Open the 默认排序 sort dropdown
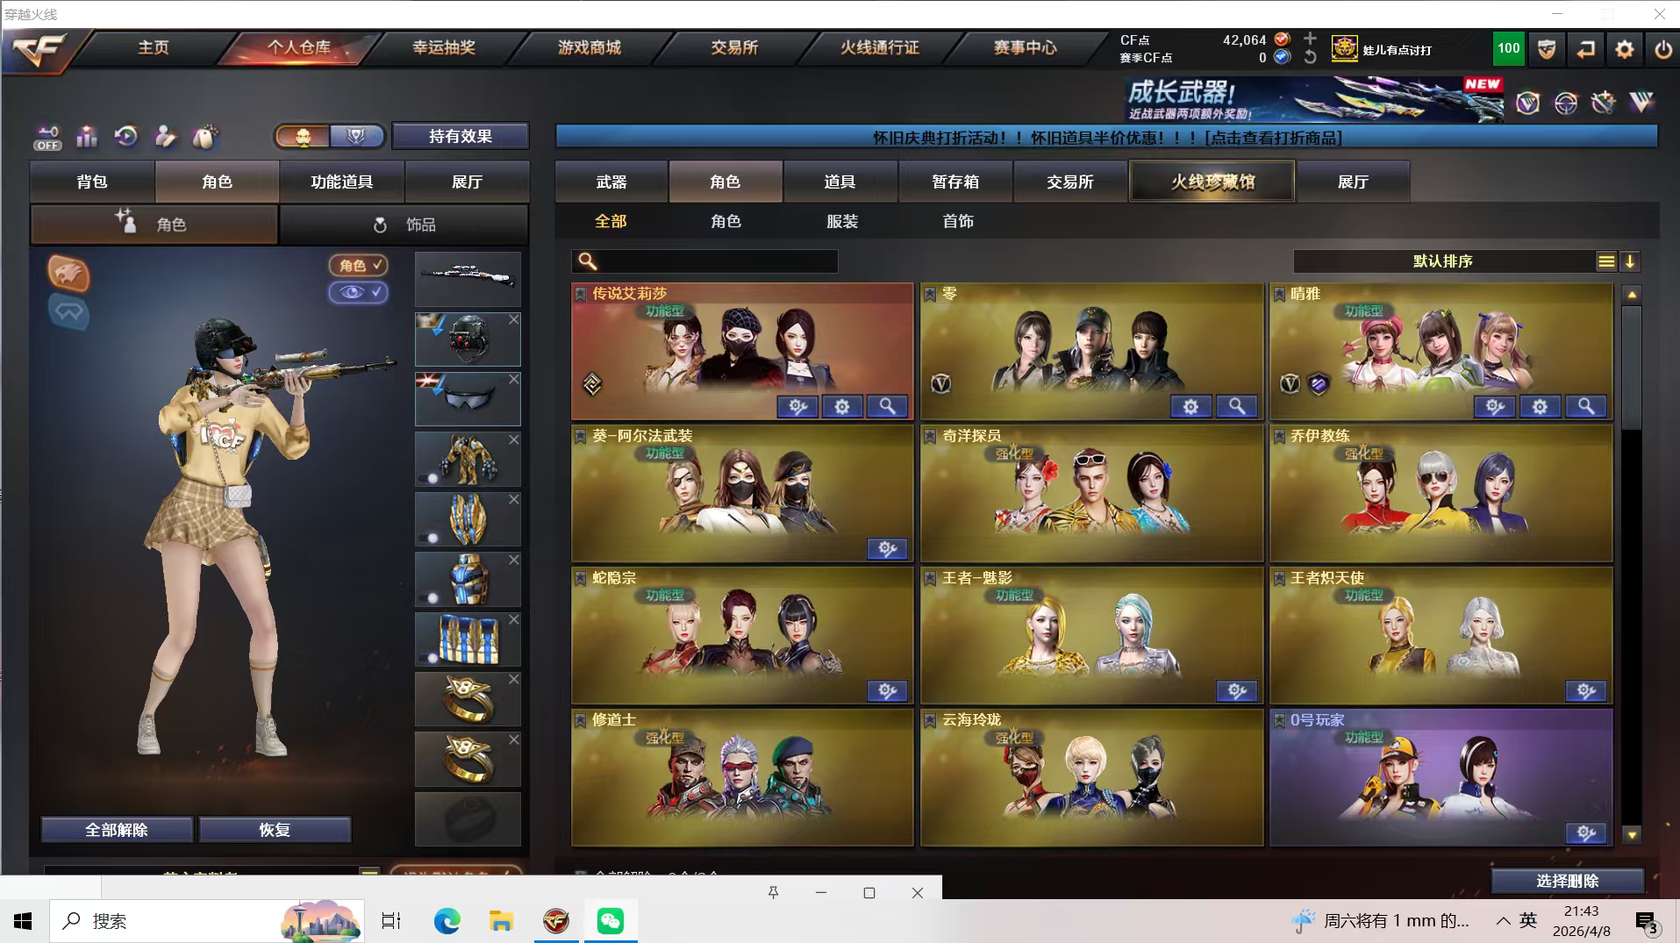Image resolution: width=1680 pixels, height=943 pixels. 1443,261
